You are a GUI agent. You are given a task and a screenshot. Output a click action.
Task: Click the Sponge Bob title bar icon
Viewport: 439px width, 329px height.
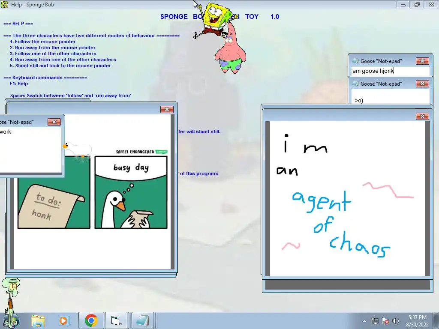(x=4, y=4)
